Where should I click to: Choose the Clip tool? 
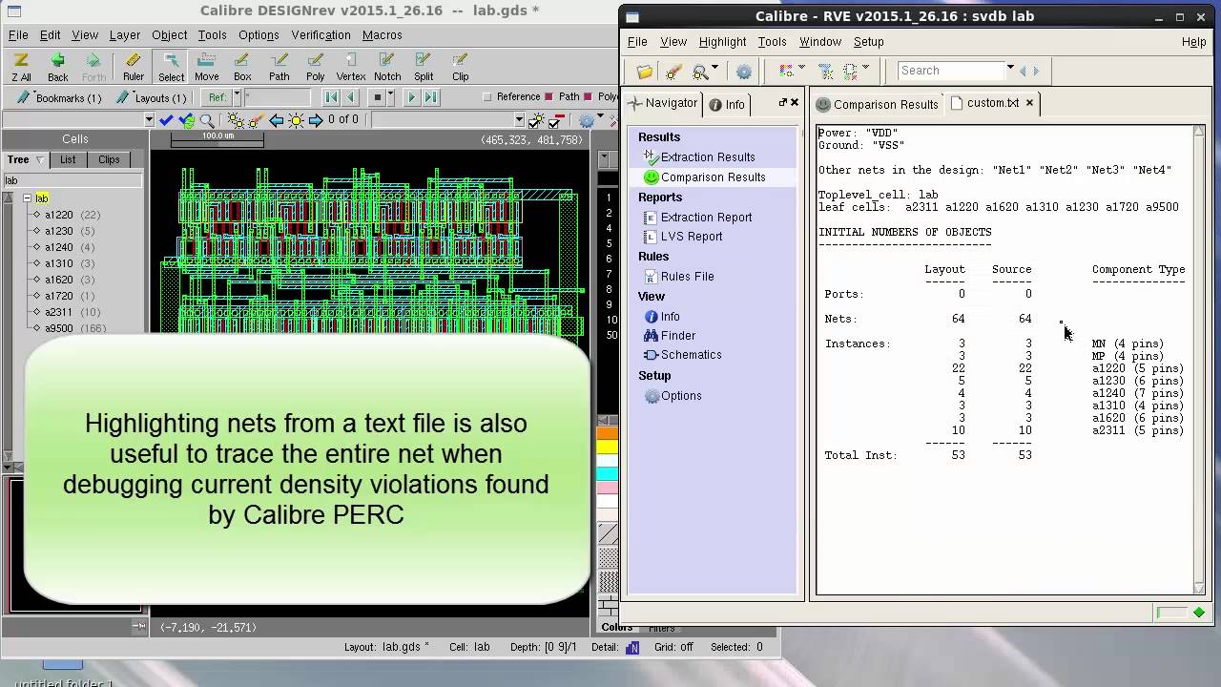coord(460,67)
